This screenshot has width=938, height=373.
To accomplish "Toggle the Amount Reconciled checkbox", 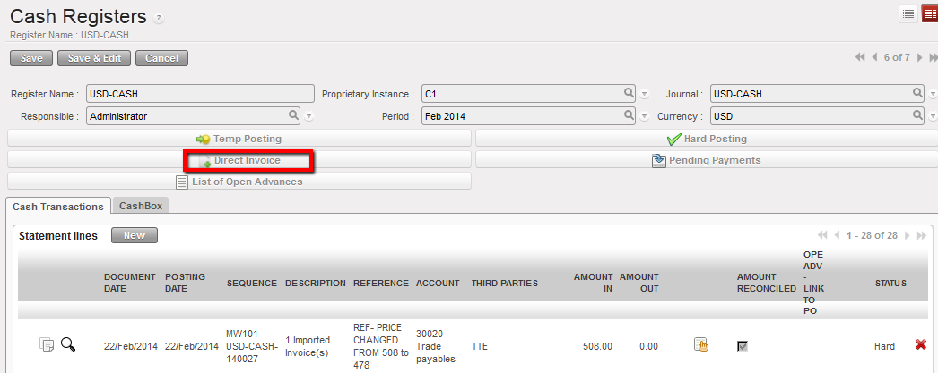I will click(743, 346).
